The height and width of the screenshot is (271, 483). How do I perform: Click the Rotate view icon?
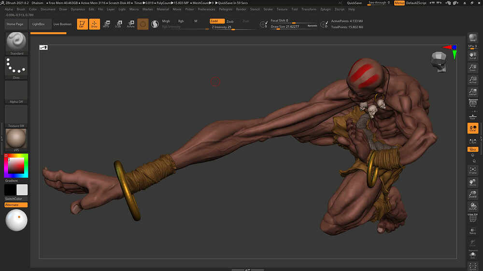point(472,206)
